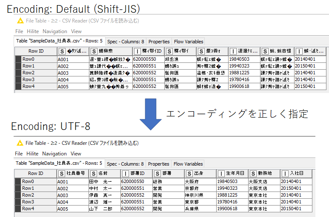Image resolution: width=329 pixels, height=217 pixels.
Task: Select Row3 in the upper garbled table
Action: tap(36, 79)
